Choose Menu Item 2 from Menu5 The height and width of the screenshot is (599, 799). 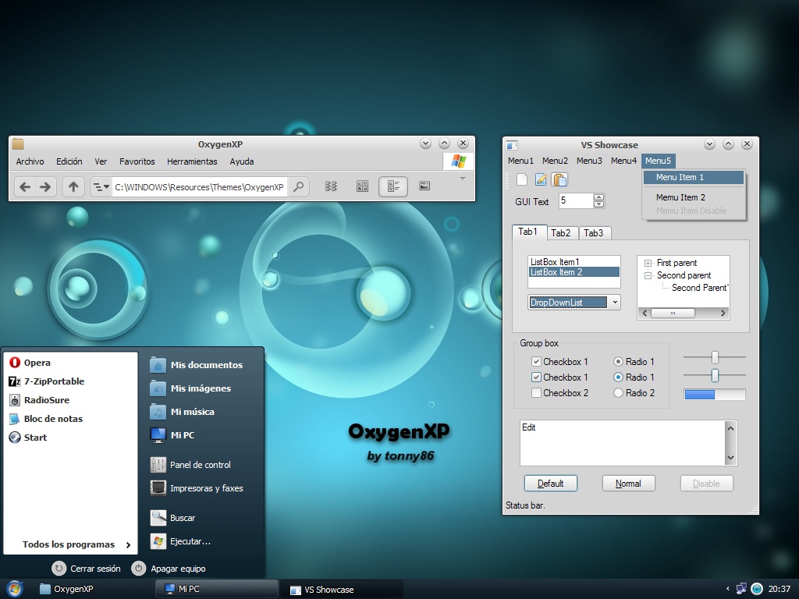pos(694,197)
